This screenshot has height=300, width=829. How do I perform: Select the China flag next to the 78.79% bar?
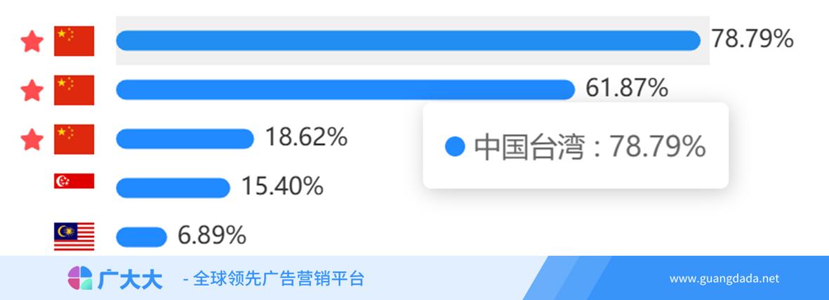click(x=74, y=41)
